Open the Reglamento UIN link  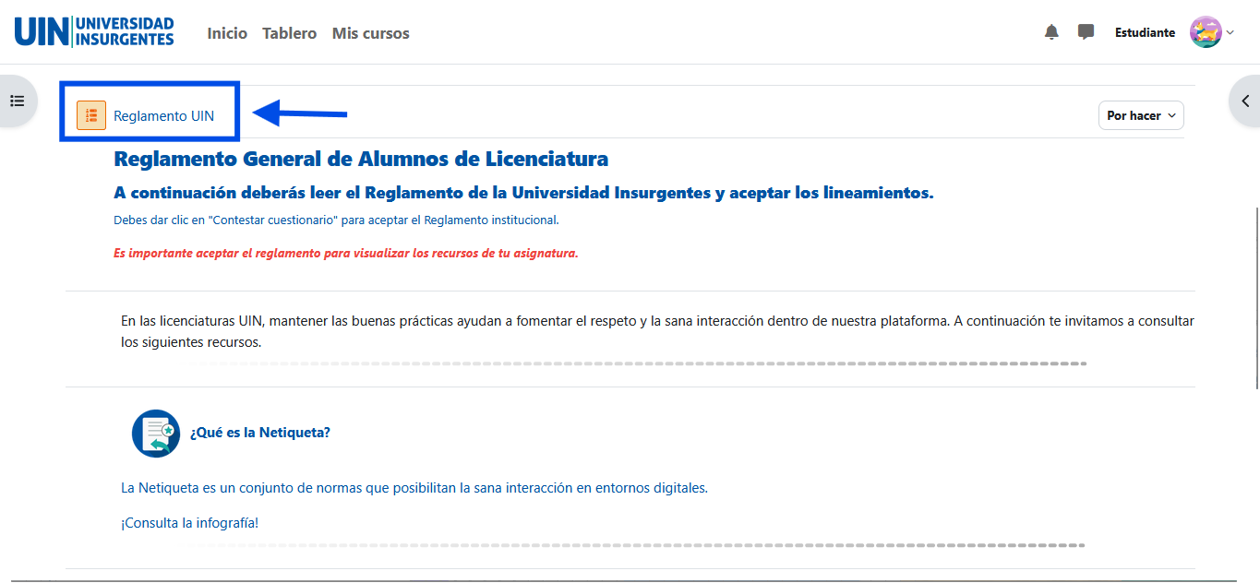(163, 115)
